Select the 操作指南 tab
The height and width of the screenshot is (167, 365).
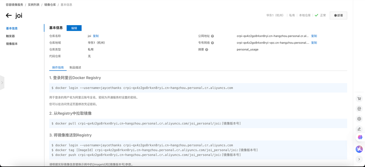click(58, 68)
